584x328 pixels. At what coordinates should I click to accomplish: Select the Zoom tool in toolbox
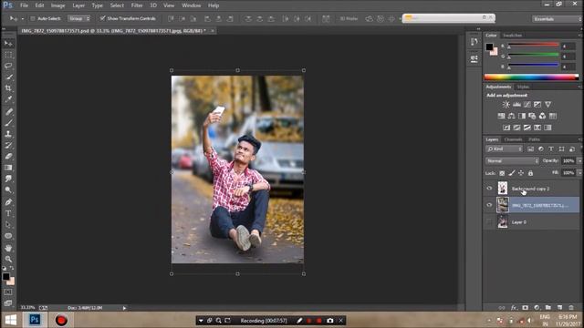click(8, 259)
